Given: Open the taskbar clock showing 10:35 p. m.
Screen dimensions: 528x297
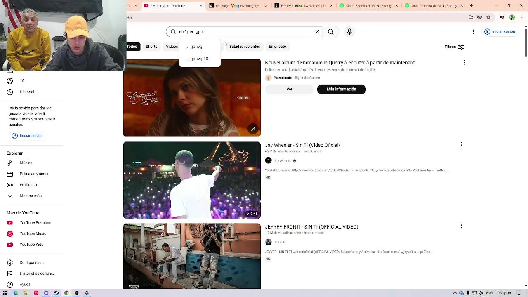Looking at the screenshot, I should point(504,293).
